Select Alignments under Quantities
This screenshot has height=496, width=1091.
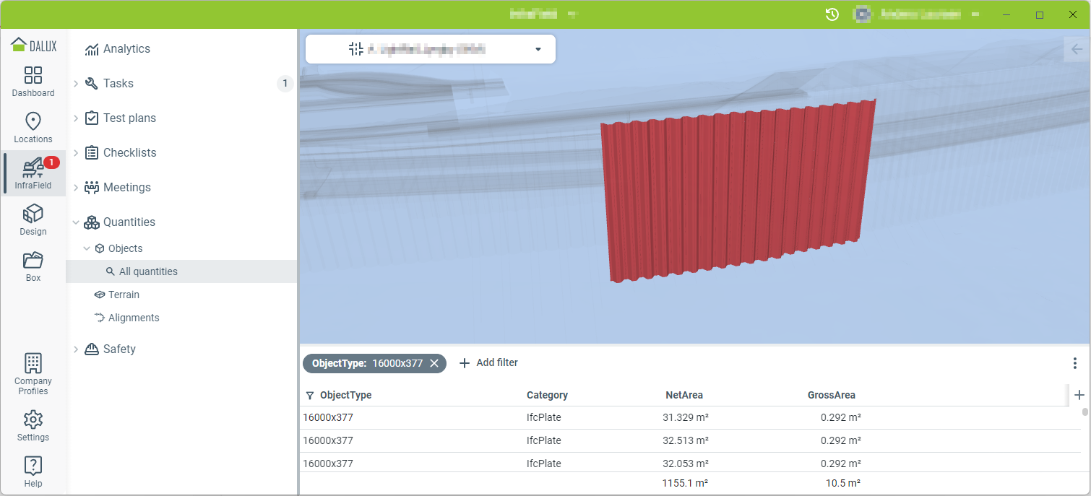pos(134,318)
